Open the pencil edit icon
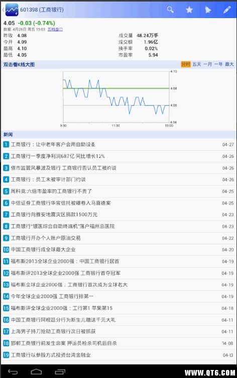Image resolution: width=237 pixels, height=378 pixels. point(227,10)
